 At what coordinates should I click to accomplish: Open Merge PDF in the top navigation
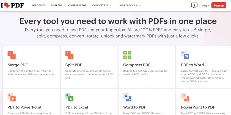point(38,5)
